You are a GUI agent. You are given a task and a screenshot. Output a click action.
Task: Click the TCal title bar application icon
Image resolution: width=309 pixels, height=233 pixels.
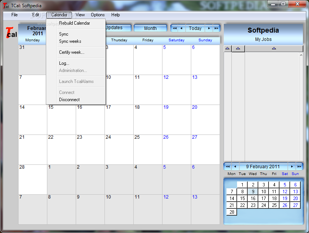[6, 6]
